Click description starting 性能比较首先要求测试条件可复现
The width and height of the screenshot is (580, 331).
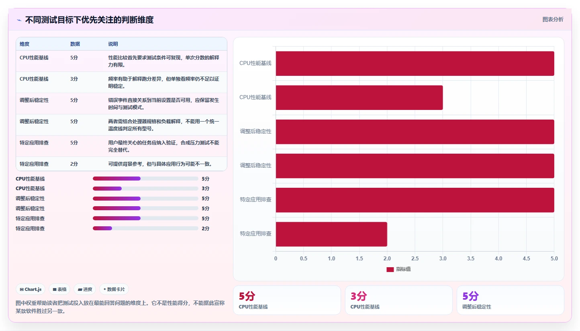tap(164, 61)
